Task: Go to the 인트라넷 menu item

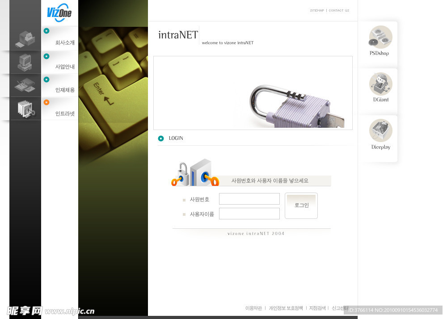Action: pyautogui.click(x=65, y=113)
